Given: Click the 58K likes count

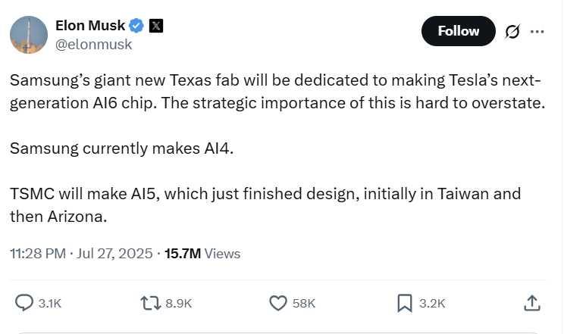Looking at the screenshot, I should click(x=304, y=304).
